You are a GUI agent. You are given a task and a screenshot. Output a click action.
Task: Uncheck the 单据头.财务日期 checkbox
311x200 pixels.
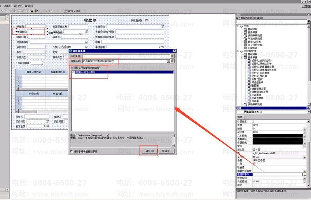73,72
